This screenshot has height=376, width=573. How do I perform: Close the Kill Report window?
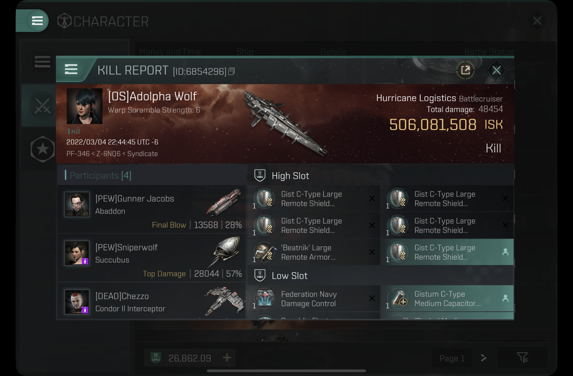point(496,70)
